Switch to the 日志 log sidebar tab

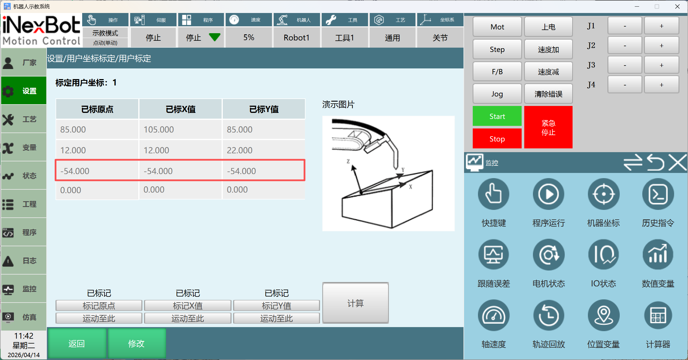pos(24,261)
